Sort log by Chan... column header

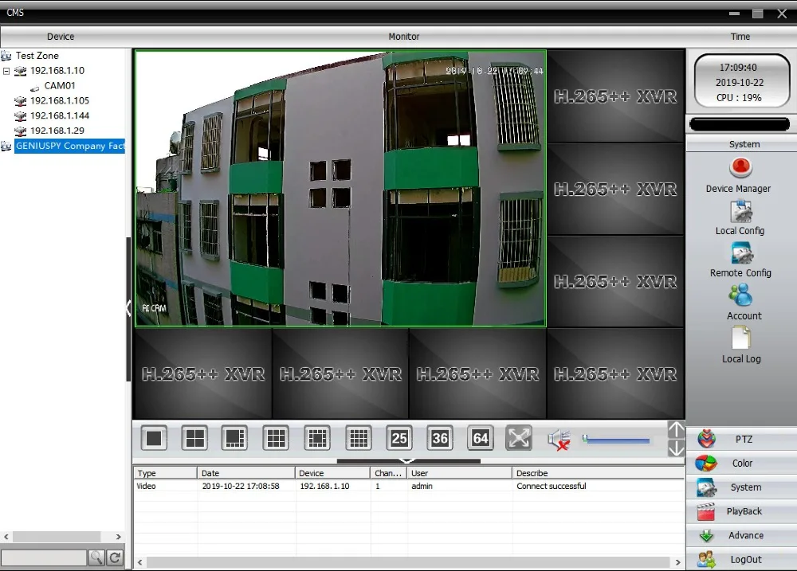tap(389, 473)
